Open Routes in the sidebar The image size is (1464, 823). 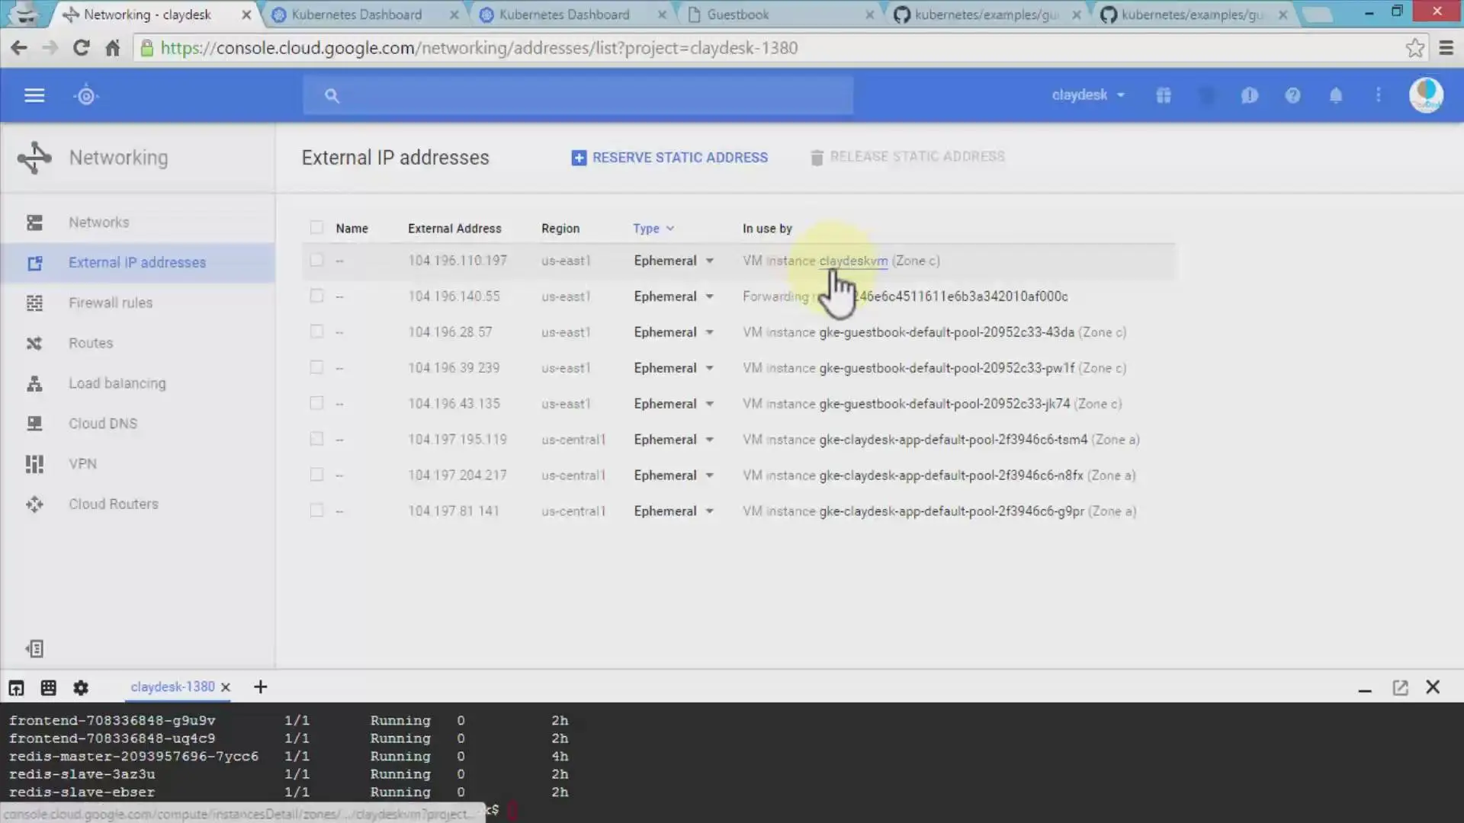pyautogui.click(x=138, y=344)
